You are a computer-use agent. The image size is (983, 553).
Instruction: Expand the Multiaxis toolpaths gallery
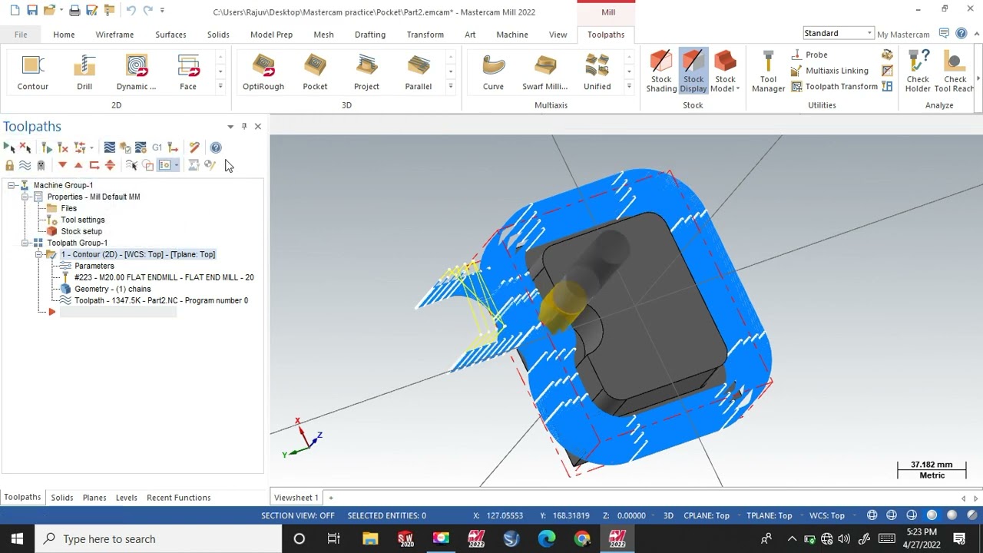click(x=629, y=86)
